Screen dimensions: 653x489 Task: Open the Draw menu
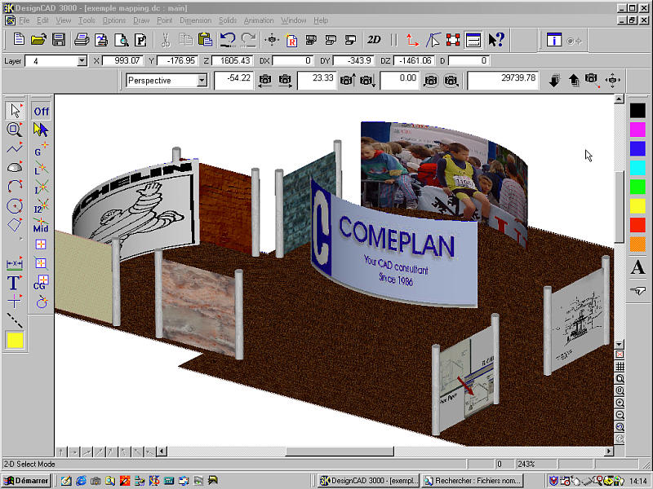(141, 20)
